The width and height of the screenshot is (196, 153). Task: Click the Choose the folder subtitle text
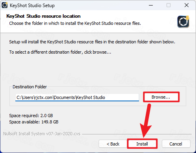tap(75, 23)
